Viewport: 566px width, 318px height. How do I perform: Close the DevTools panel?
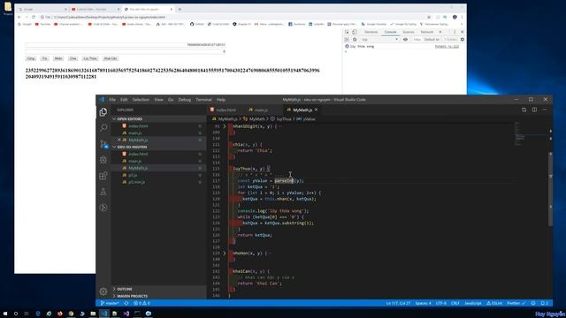(462, 32)
